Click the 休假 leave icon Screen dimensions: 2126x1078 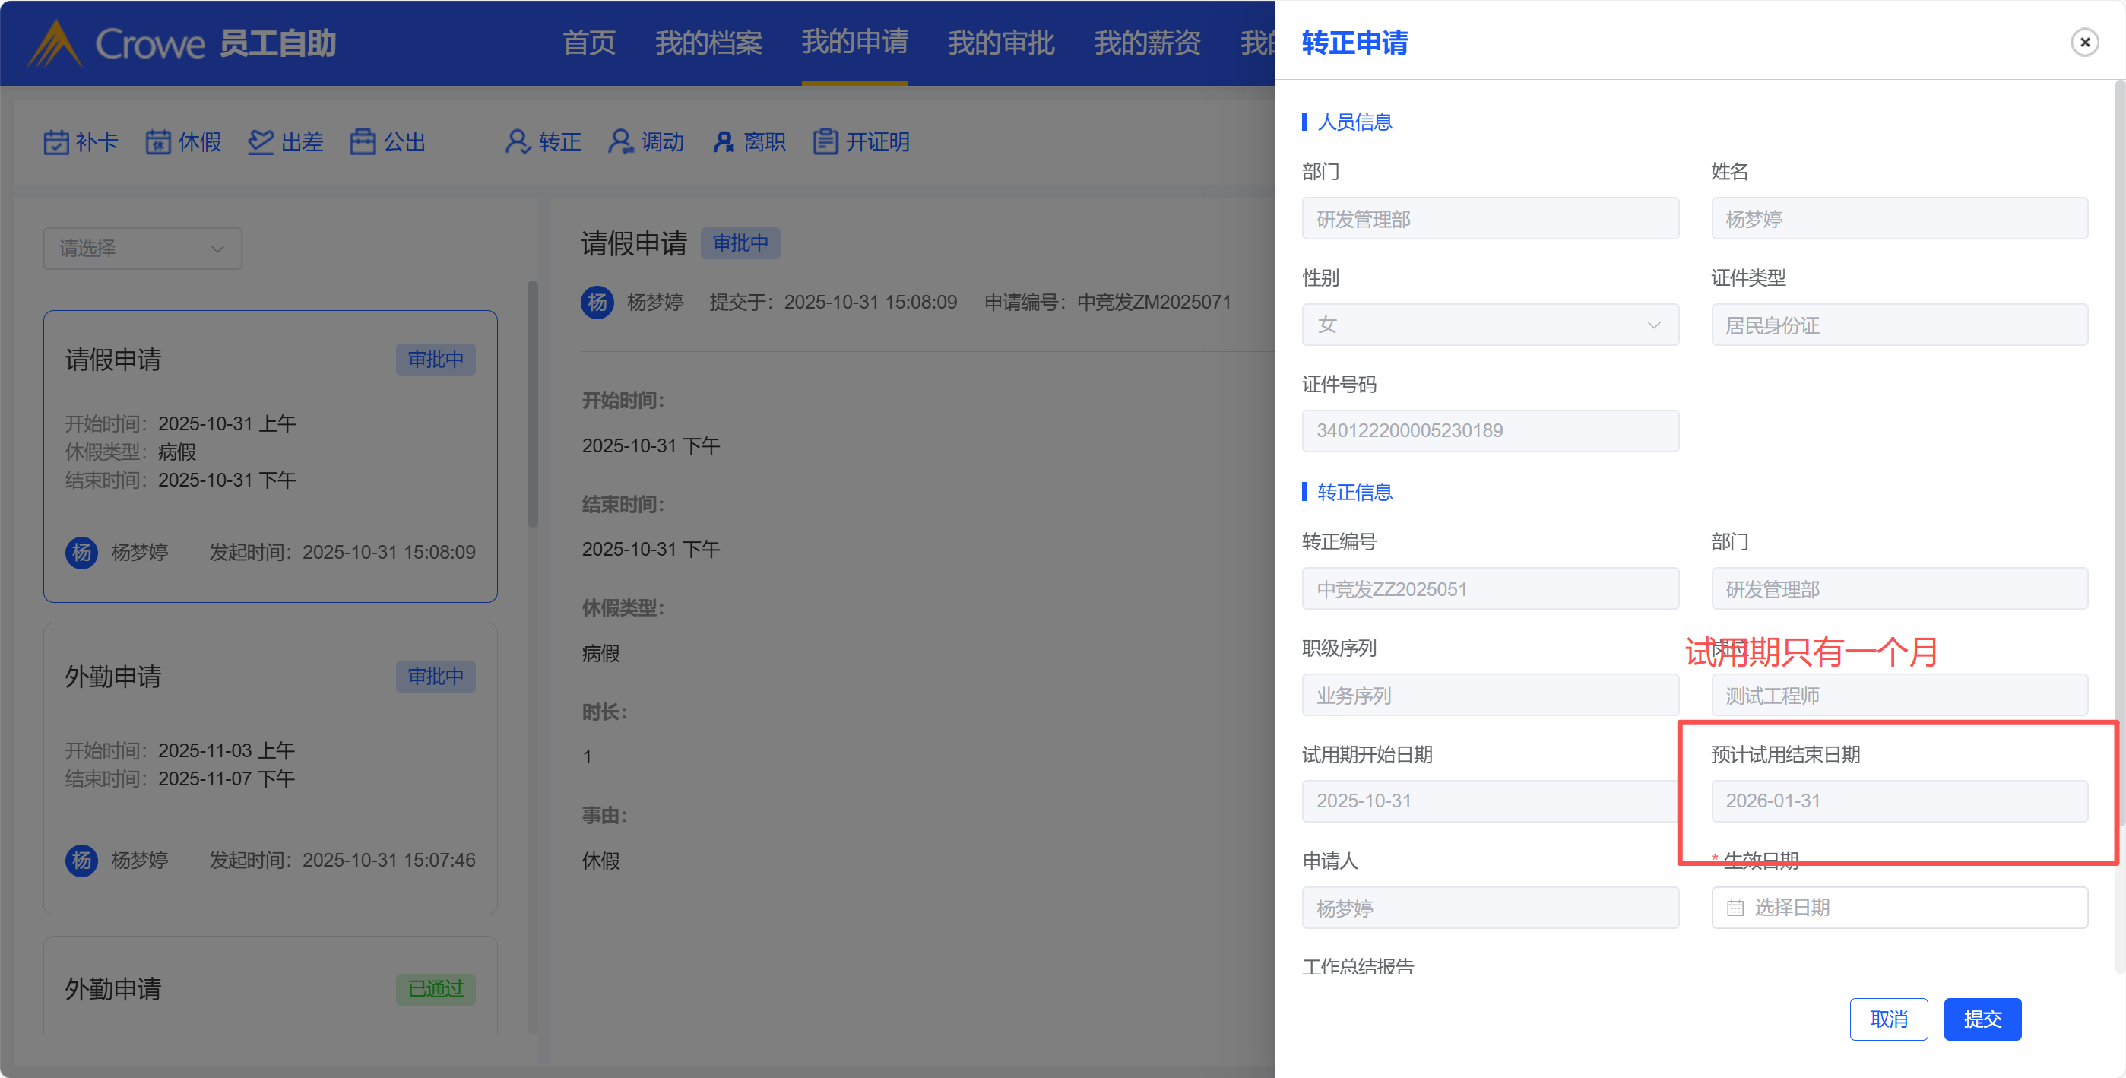[157, 142]
